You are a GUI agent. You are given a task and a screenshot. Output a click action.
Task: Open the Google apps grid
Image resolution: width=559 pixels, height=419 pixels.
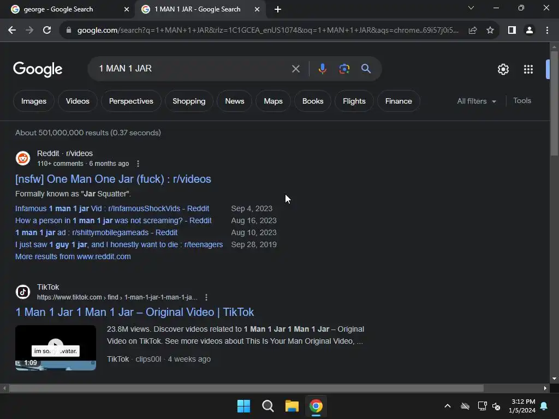click(528, 69)
